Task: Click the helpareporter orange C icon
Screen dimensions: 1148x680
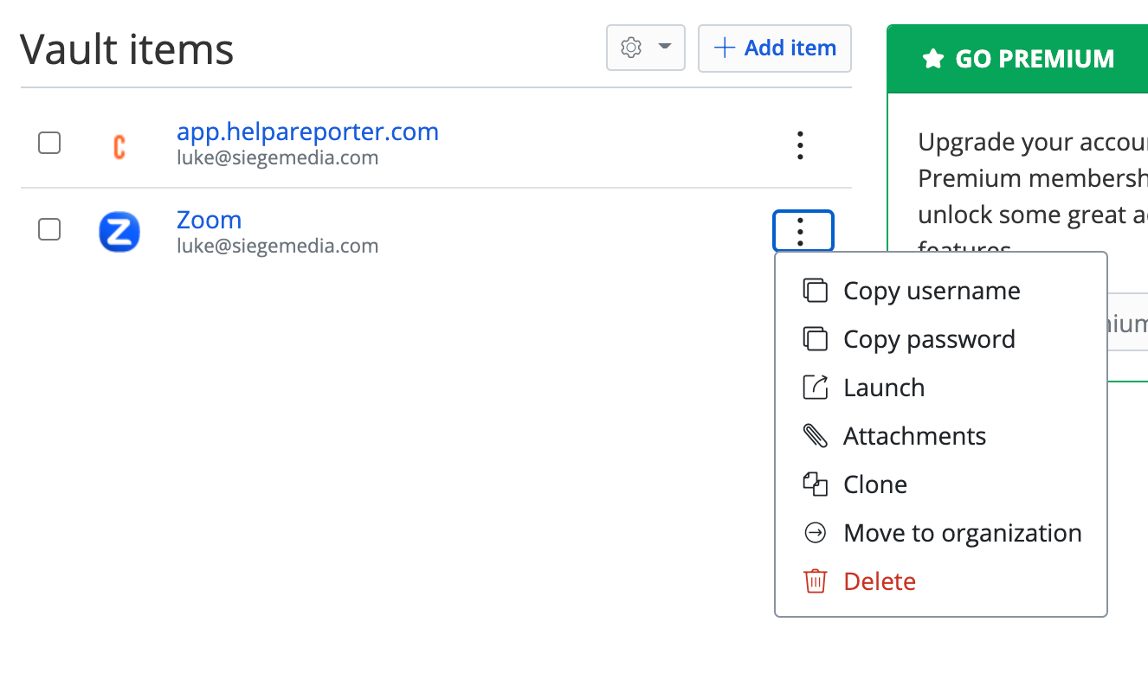Action: [x=119, y=146]
